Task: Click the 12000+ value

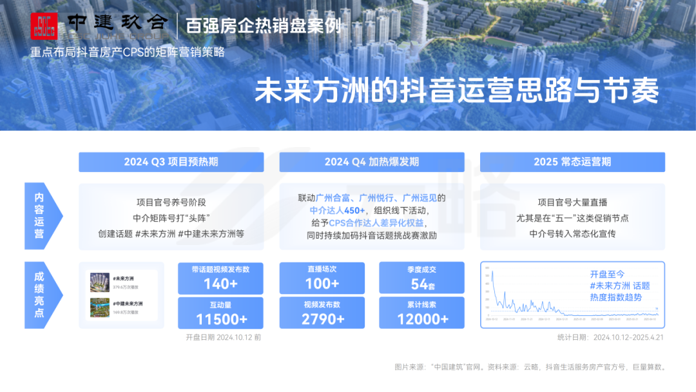Action: click(x=423, y=318)
